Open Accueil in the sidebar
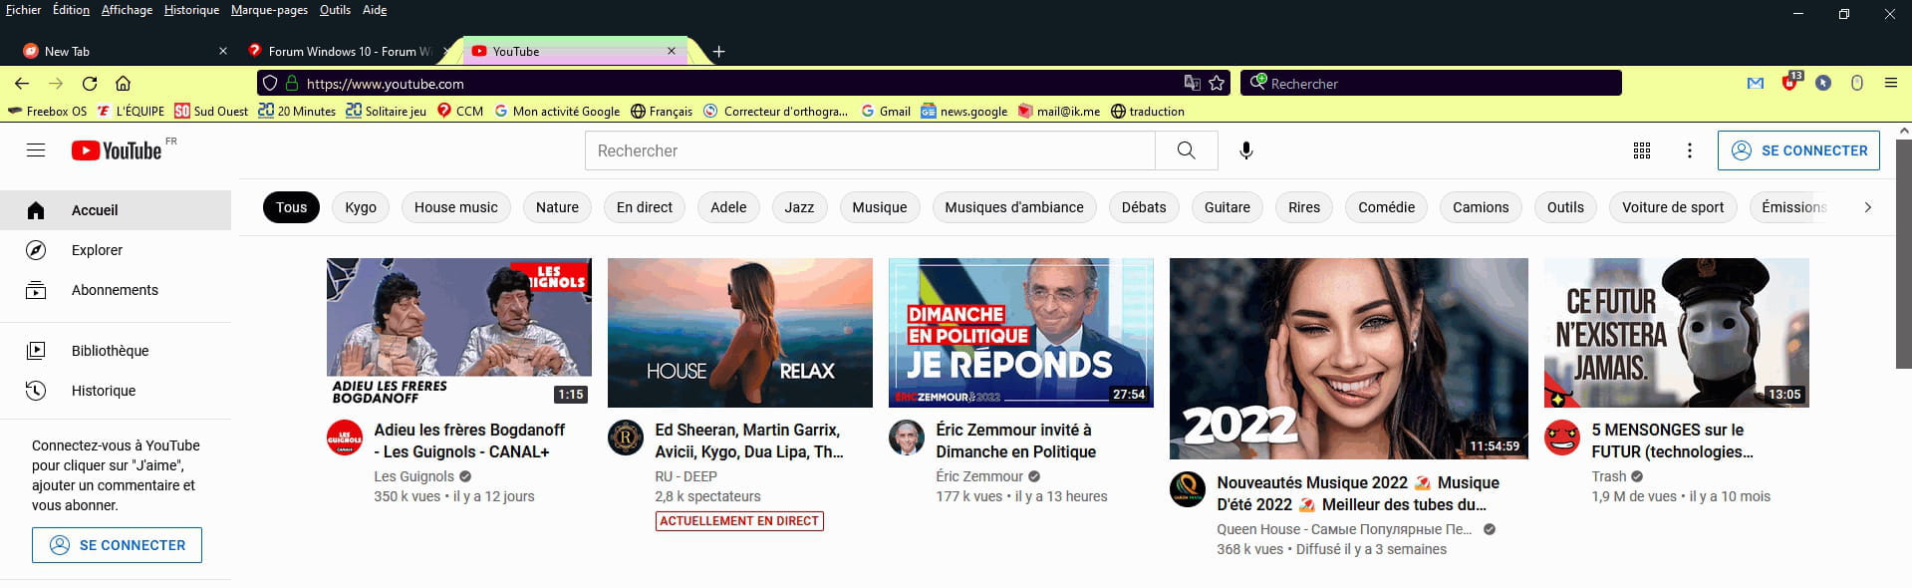1912x588 pixels. pos(116,210)
